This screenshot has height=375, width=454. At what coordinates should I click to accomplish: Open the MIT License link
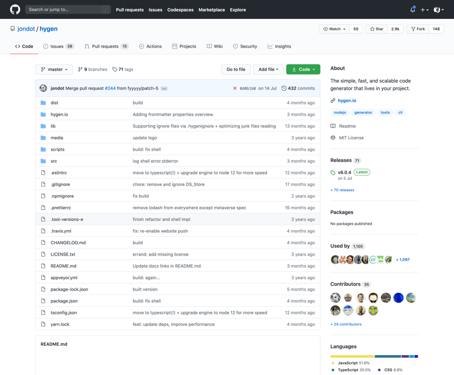tap(347, 138)
